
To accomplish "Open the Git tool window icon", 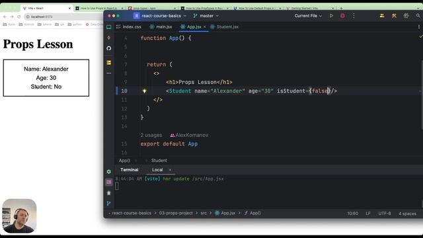I will tap(108, 204).
